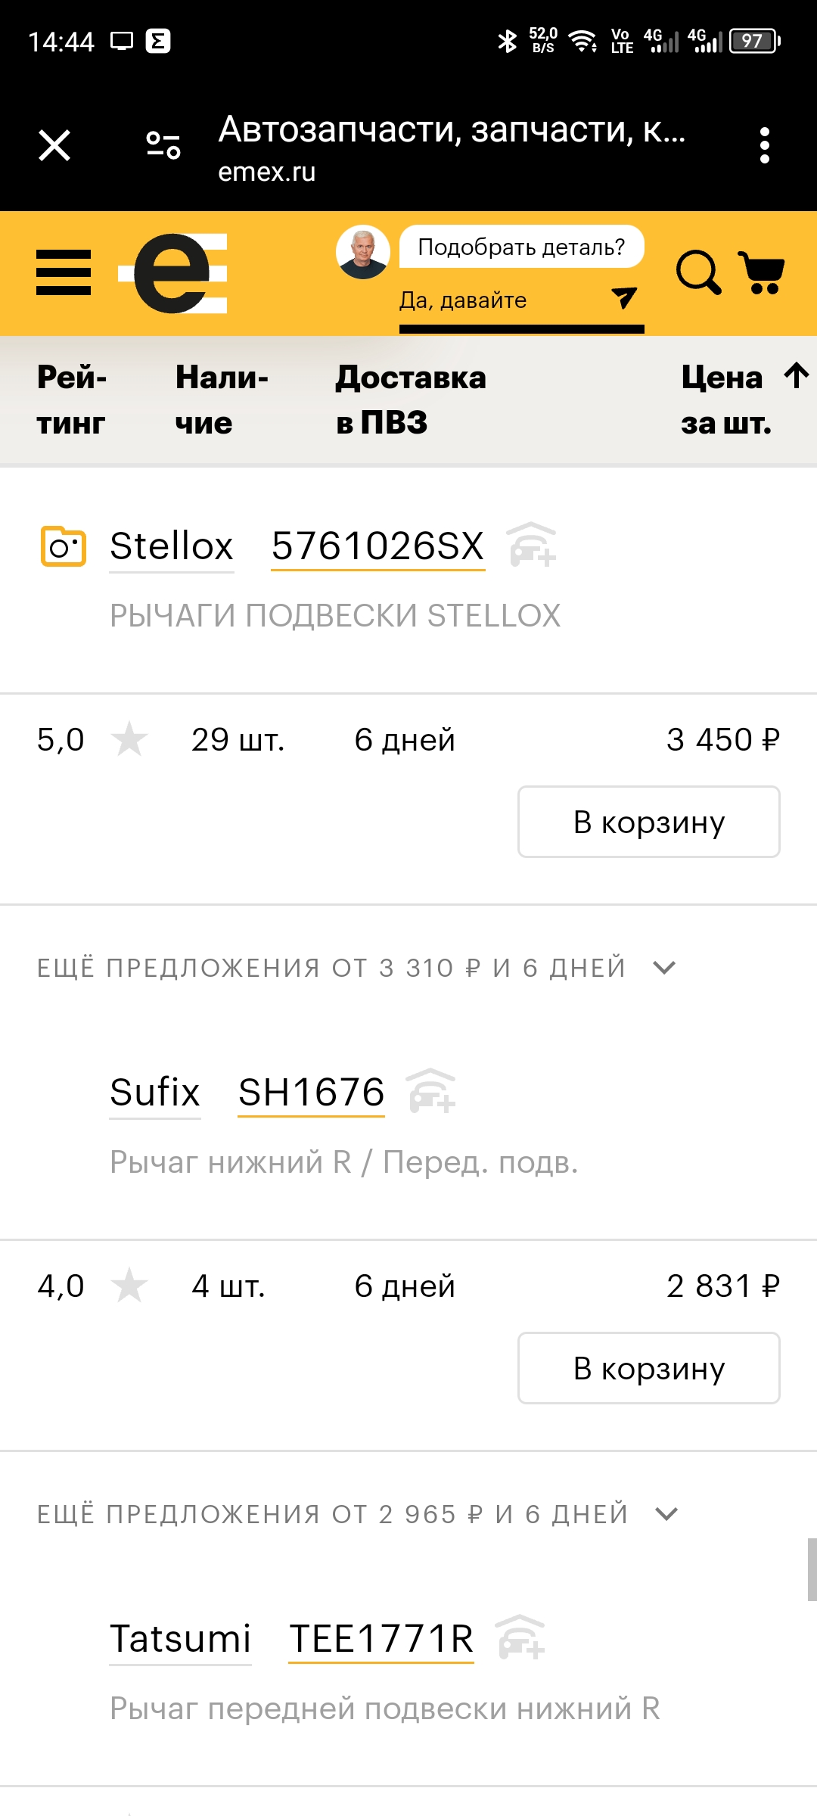Sort by Доставка в ПВЗ column

tap(411, 400)
